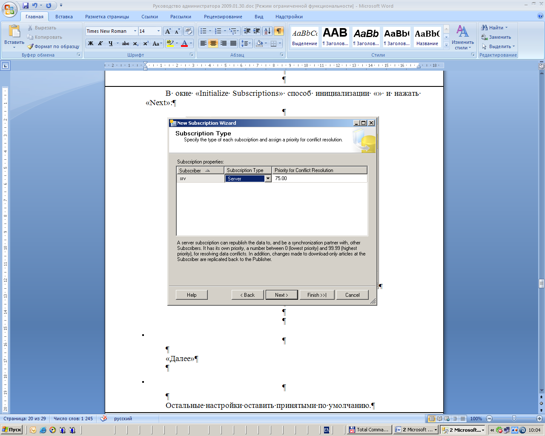The width and height of the screenshot is (545, 436).
Task: Apply subscript formatting
Action: 135,43
